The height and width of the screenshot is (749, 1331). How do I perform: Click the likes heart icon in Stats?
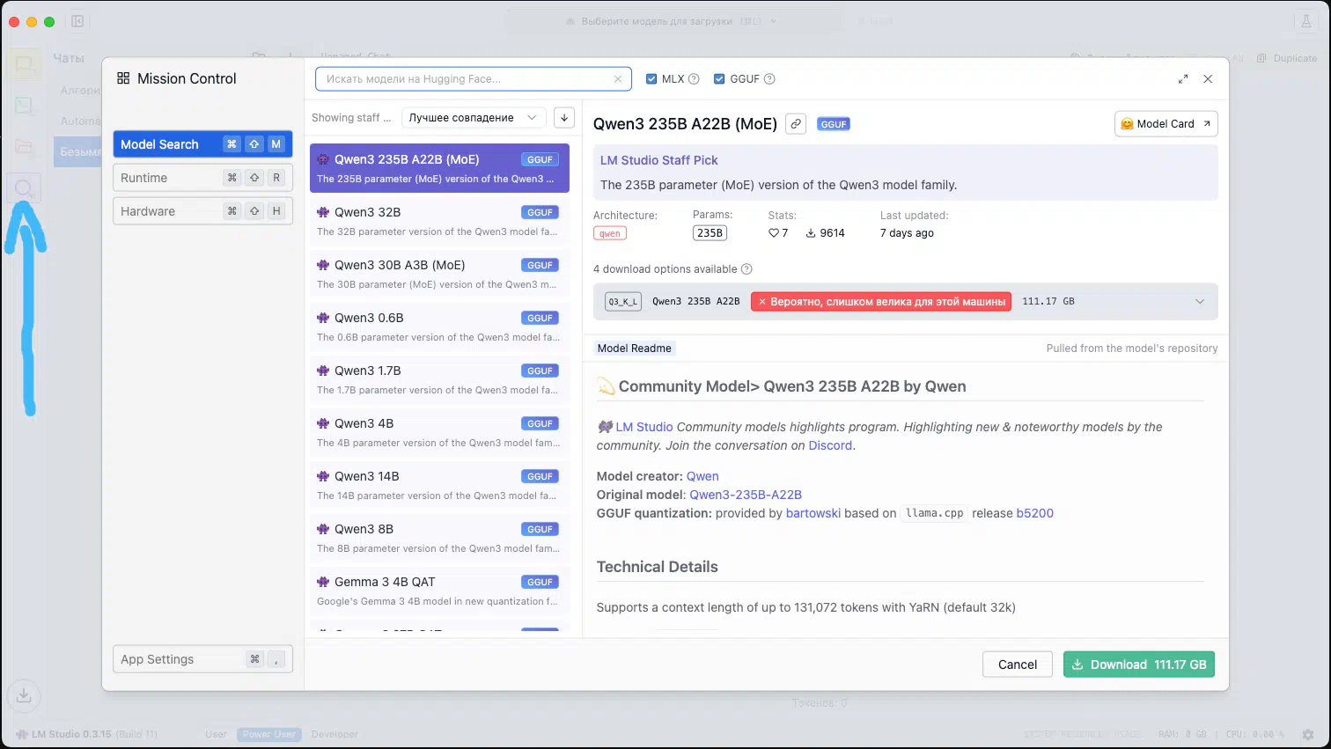[774, 233]
